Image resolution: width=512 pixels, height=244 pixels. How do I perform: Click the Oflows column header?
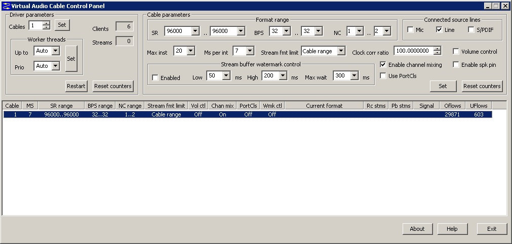(453, 106)
